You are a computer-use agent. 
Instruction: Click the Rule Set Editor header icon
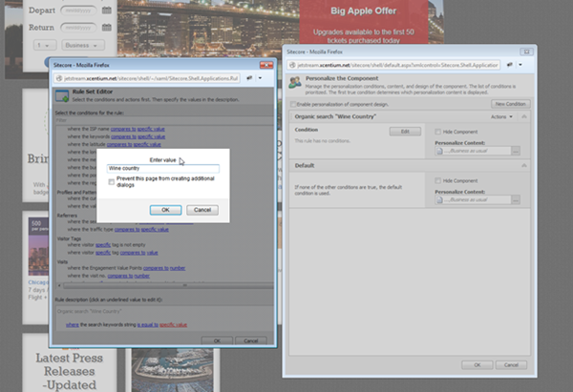pyautogui.click(x=62, y=95)
